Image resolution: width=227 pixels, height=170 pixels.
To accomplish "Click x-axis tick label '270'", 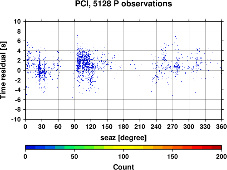I will pos(173,126).
